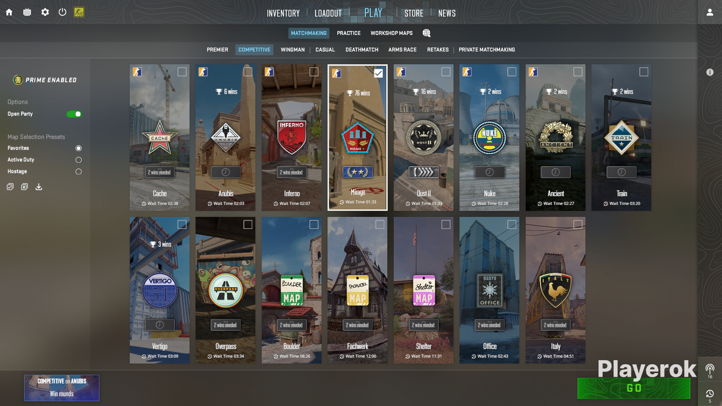The width and height of the screenshot is (722, 406).
Task: Open the Loadout menu
Action: [328, 13]
